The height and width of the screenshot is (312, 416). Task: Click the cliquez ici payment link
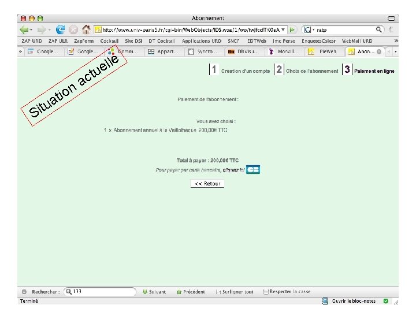coord(233,170)
